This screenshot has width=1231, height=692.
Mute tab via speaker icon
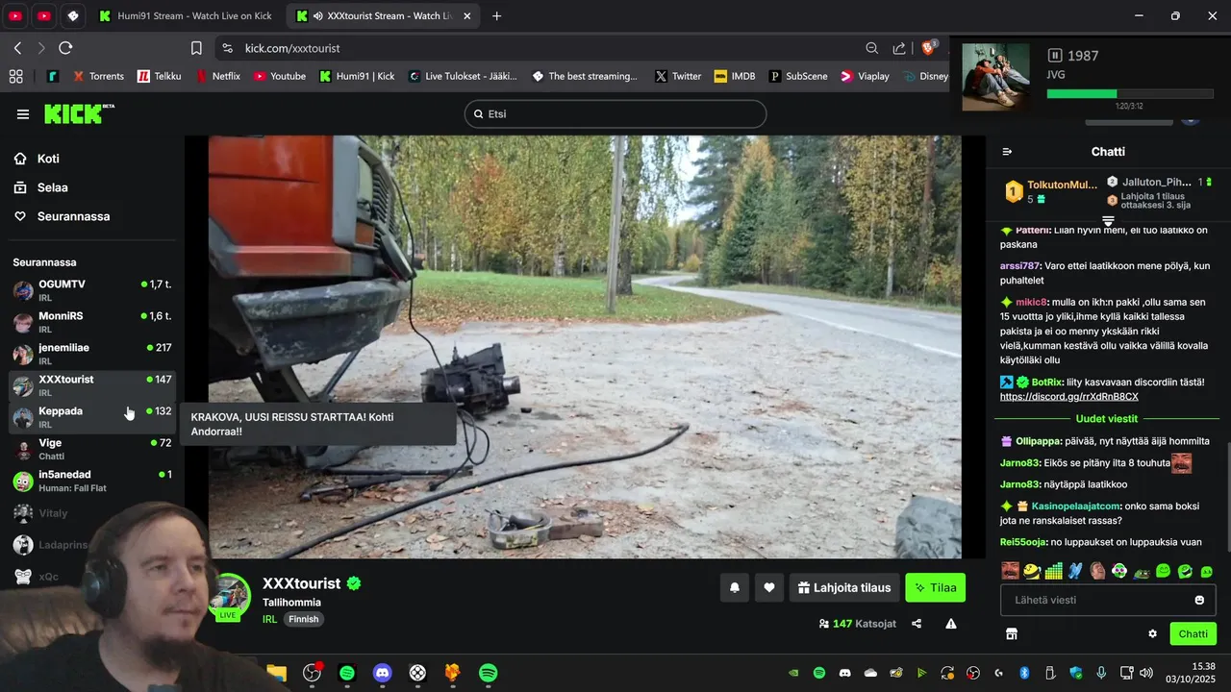coord(318,16)
